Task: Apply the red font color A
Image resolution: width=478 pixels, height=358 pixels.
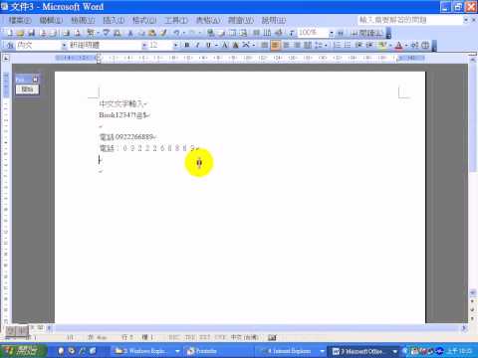Action: (398, 45)
